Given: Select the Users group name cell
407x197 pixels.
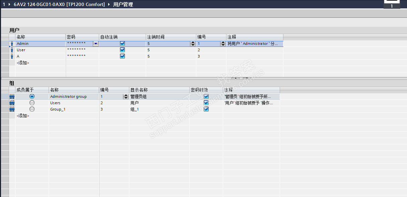Looking at the screenshot, I should (74, 103).
